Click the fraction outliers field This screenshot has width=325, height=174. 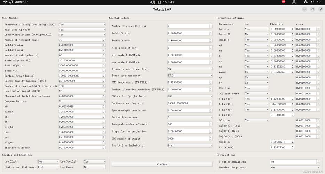pos(82,148)
